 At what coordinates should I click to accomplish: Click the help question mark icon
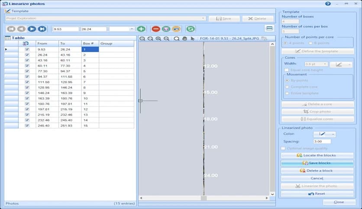tap(328, 4)
